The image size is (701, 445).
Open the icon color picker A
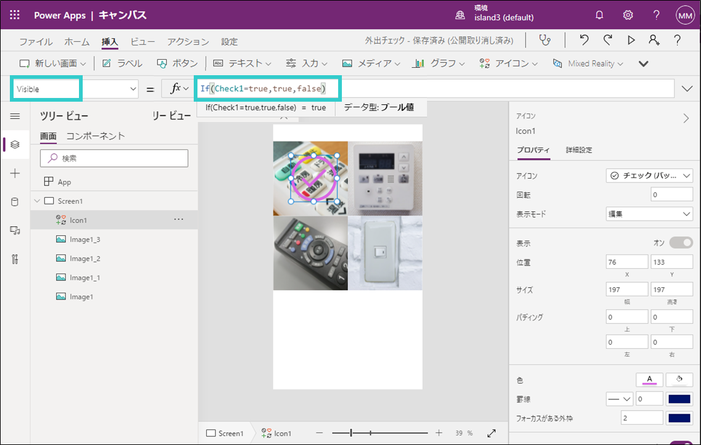click(x=650, y=380)
